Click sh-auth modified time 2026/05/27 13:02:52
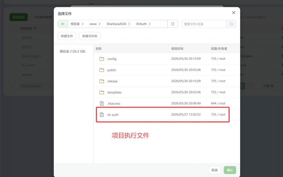 [186, 114]
